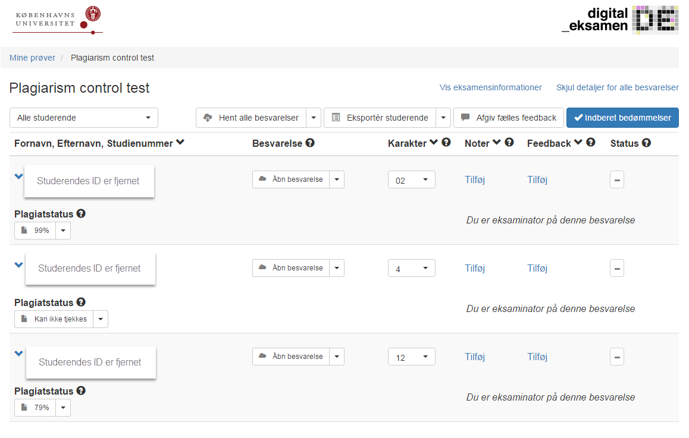Image resolution: width=689 pixels, height=438 pixels.
Task: Click help icon next to Noter header
Action: pos(509,143)
